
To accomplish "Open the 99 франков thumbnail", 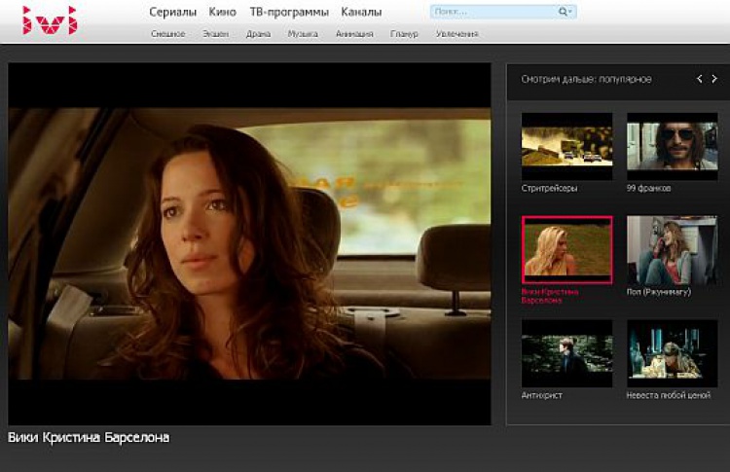I will (x=673, y=146).
